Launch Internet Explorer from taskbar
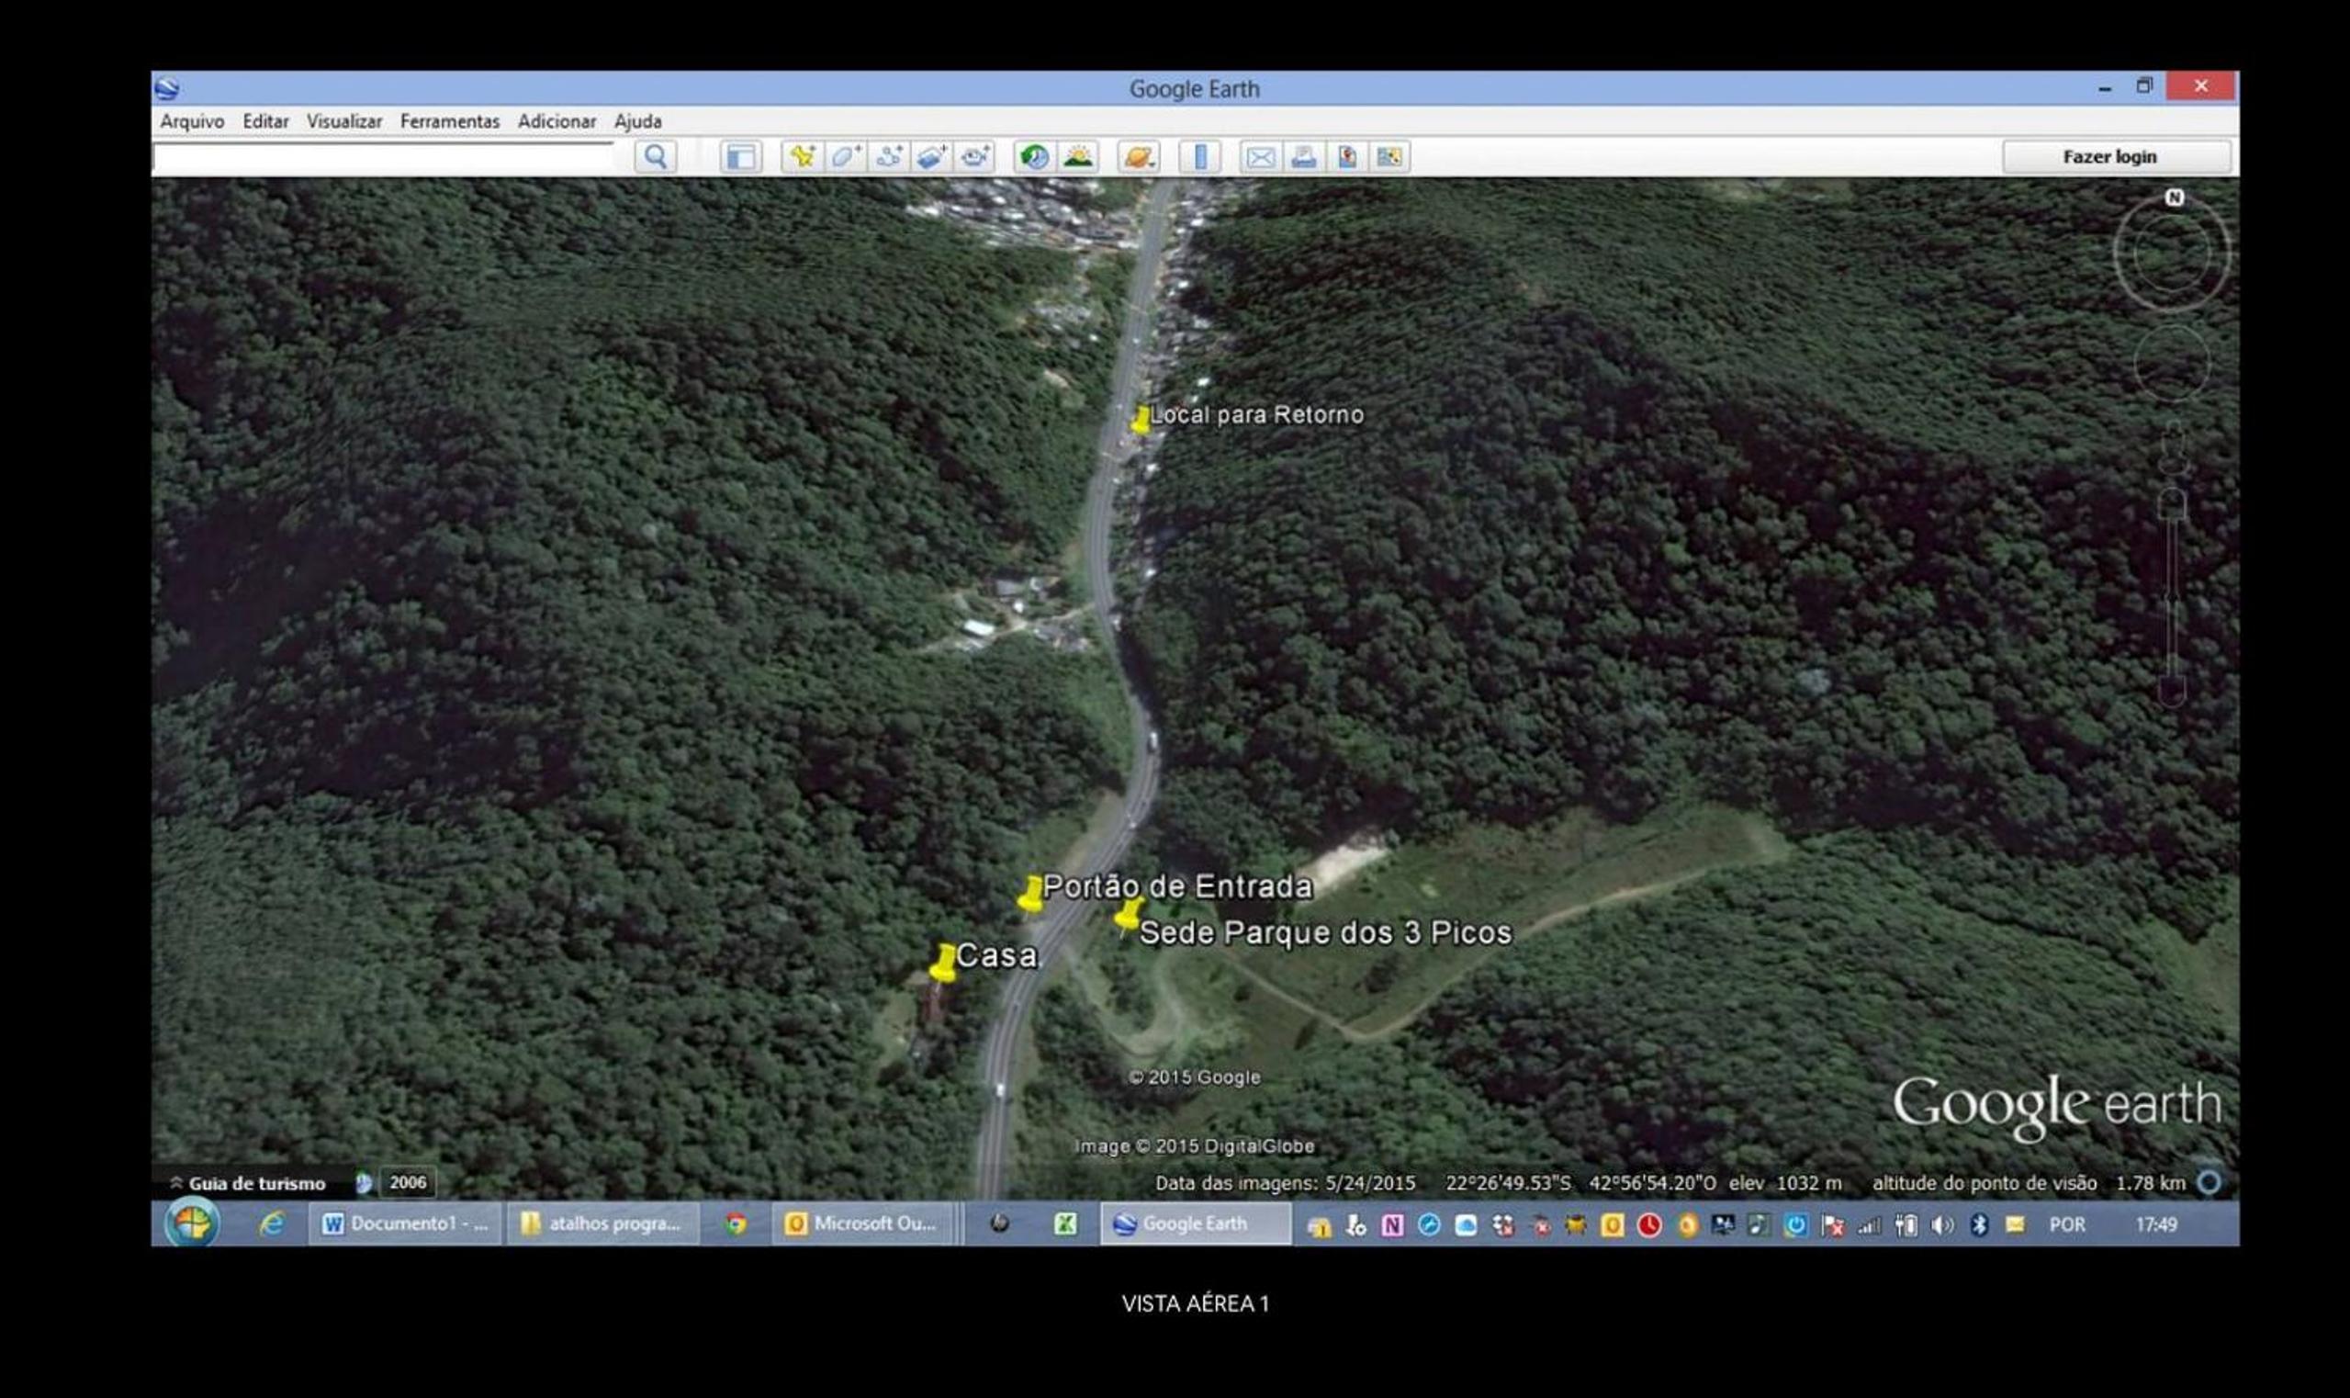Screen dimensions: 2350x1398 click(x=271, y=1223)
